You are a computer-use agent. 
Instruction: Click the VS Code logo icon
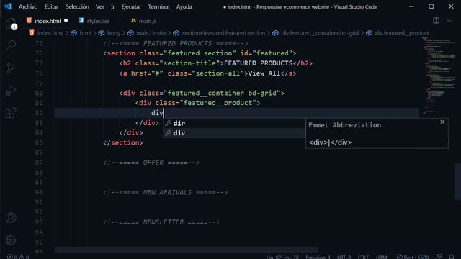coord(8,6)
